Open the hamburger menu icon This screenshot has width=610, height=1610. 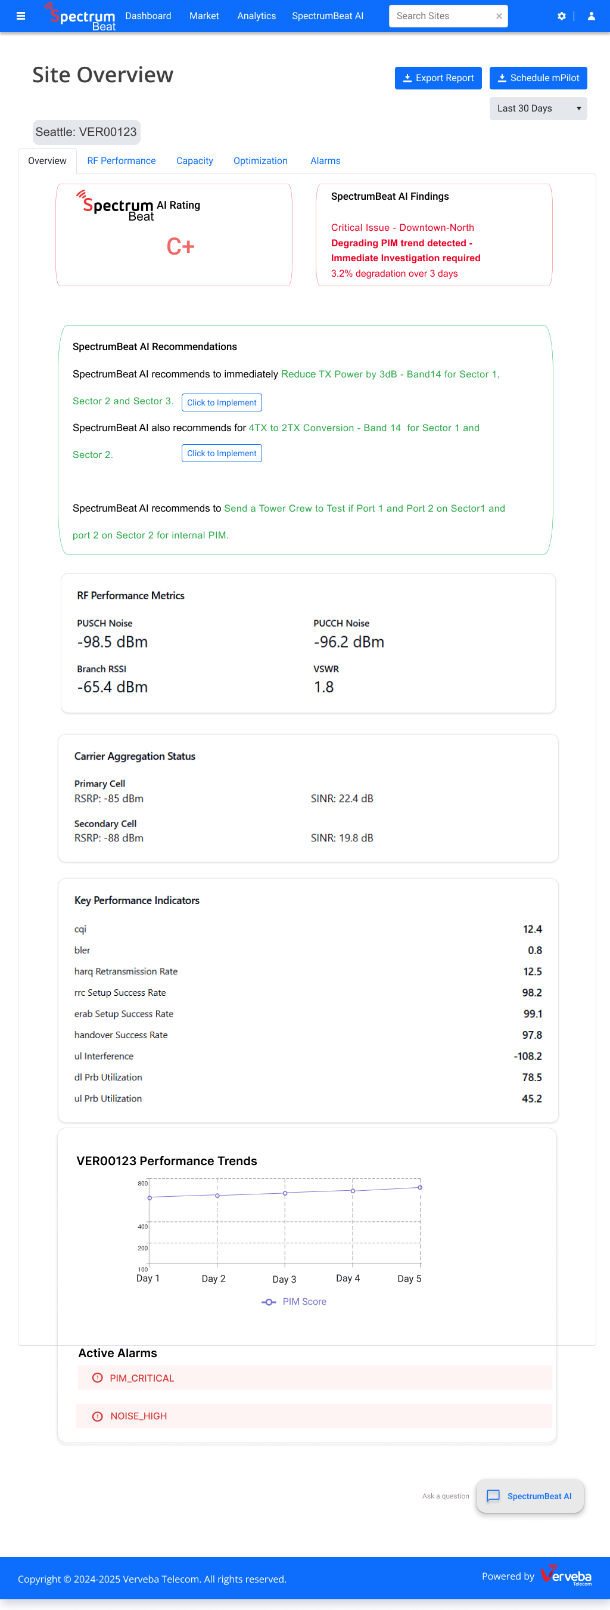[21, 16]
